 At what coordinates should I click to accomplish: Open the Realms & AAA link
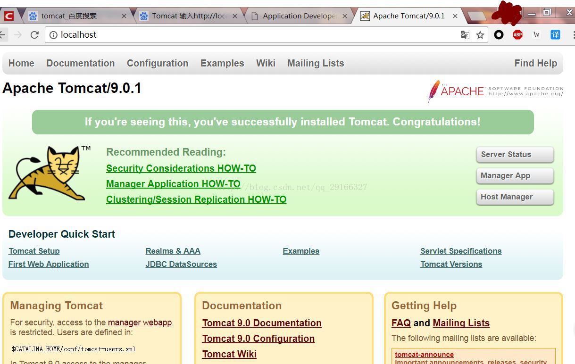(173, 251)
